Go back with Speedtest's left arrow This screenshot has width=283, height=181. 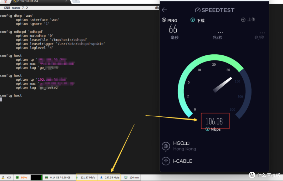point(164,10)
